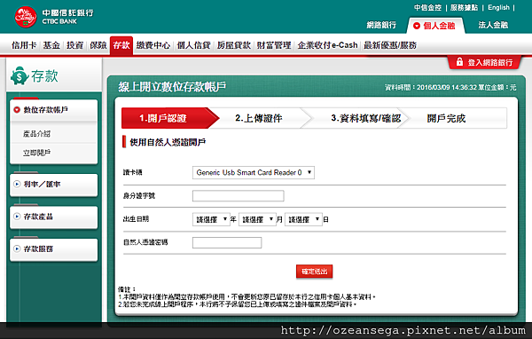Click the CTBC Bank logo
The width and height of the screenshot is (532, 339).
click(x=53, y=17)
